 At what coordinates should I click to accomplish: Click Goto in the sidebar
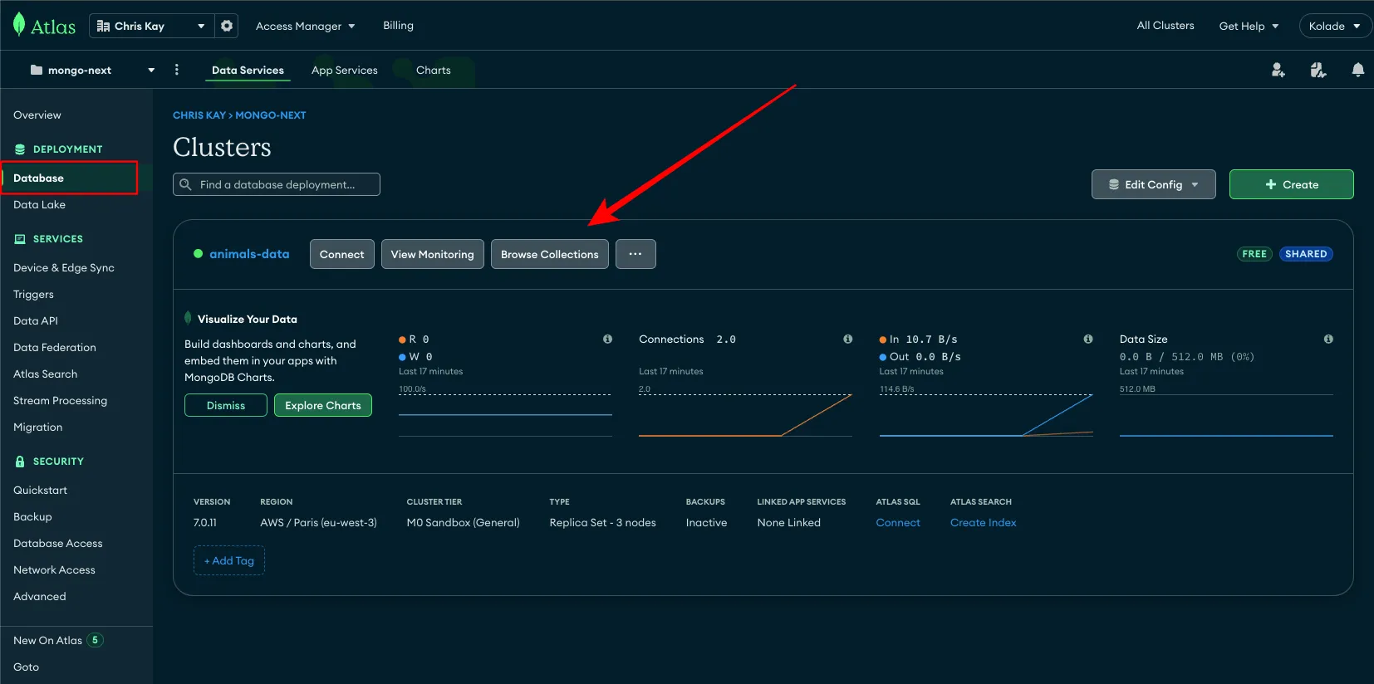click(x=26, y=667)
